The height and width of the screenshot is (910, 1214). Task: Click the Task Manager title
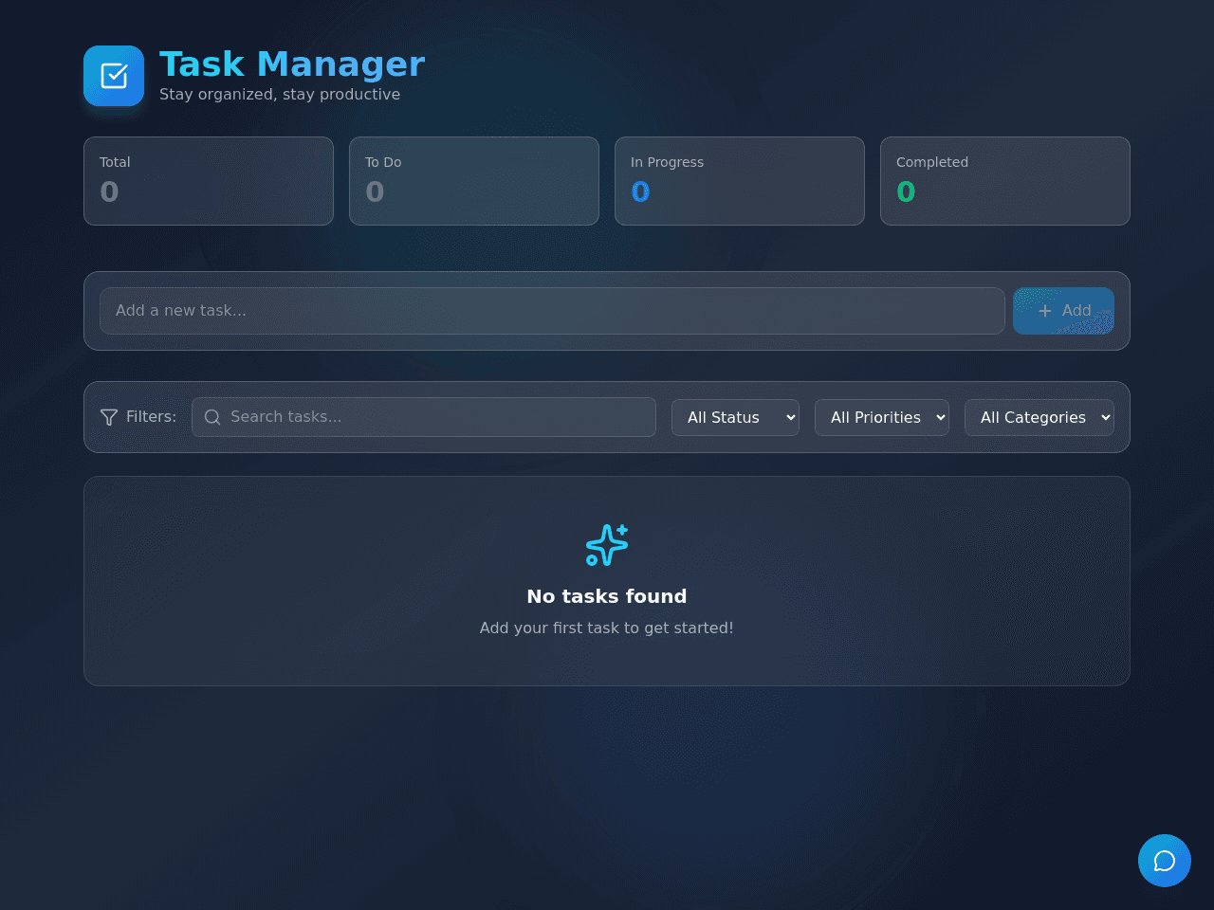(292, 64)
